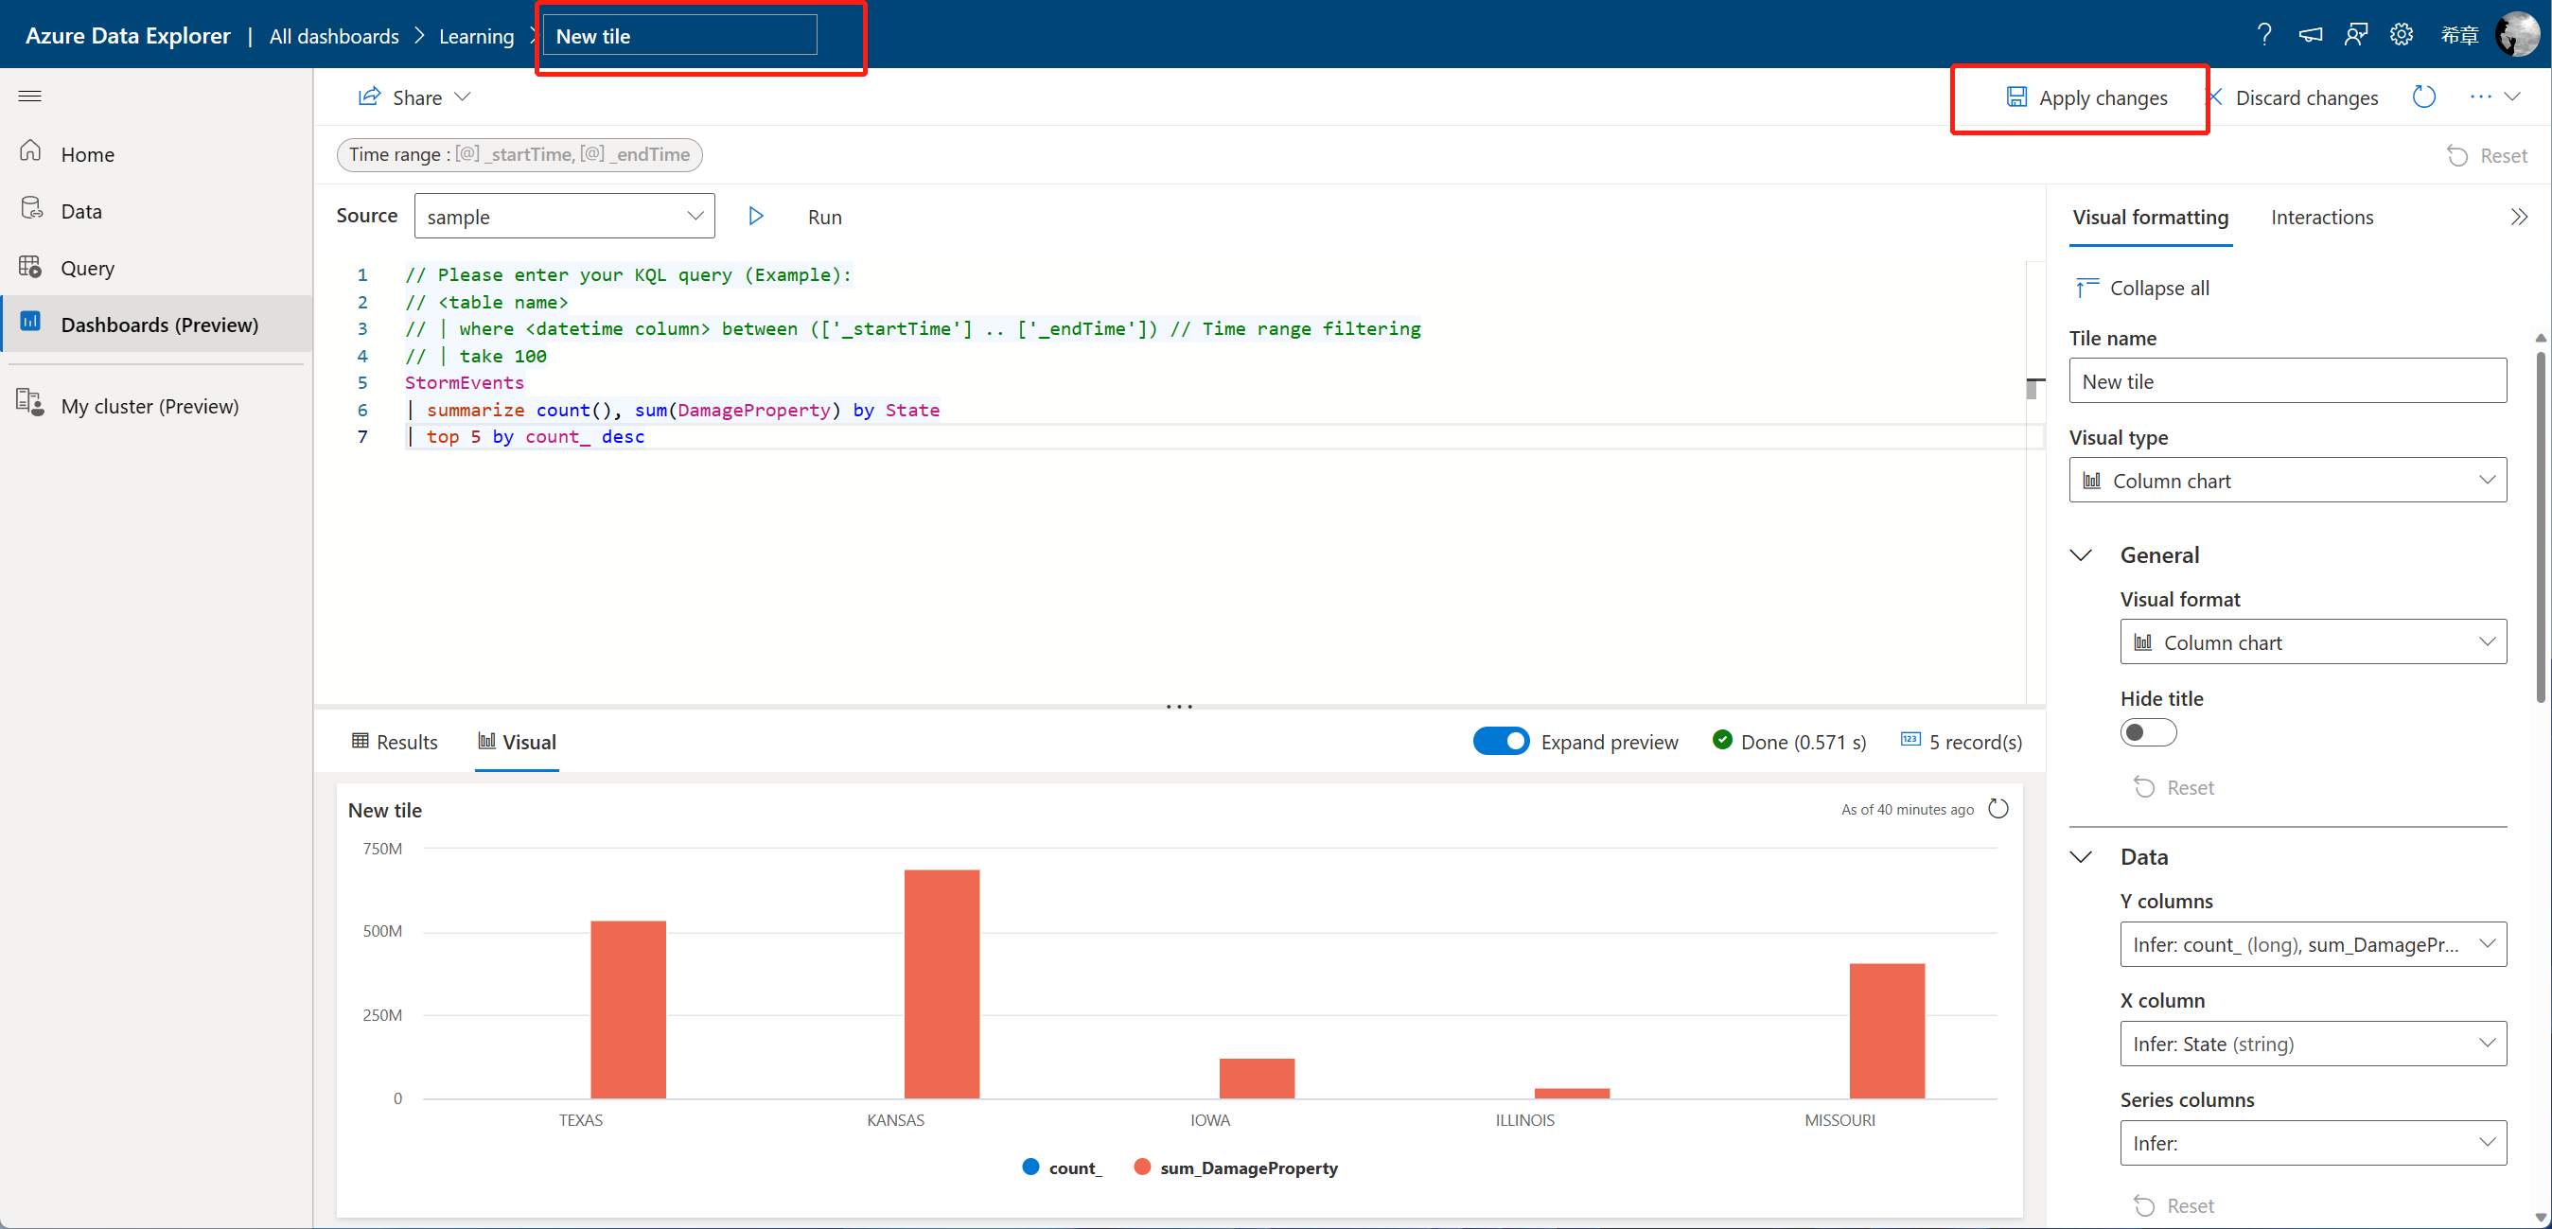The width and height of the screenshot is (2552, 1229).
Task: Open the Y columns dropdown
Action: [x=2313, y=944]
